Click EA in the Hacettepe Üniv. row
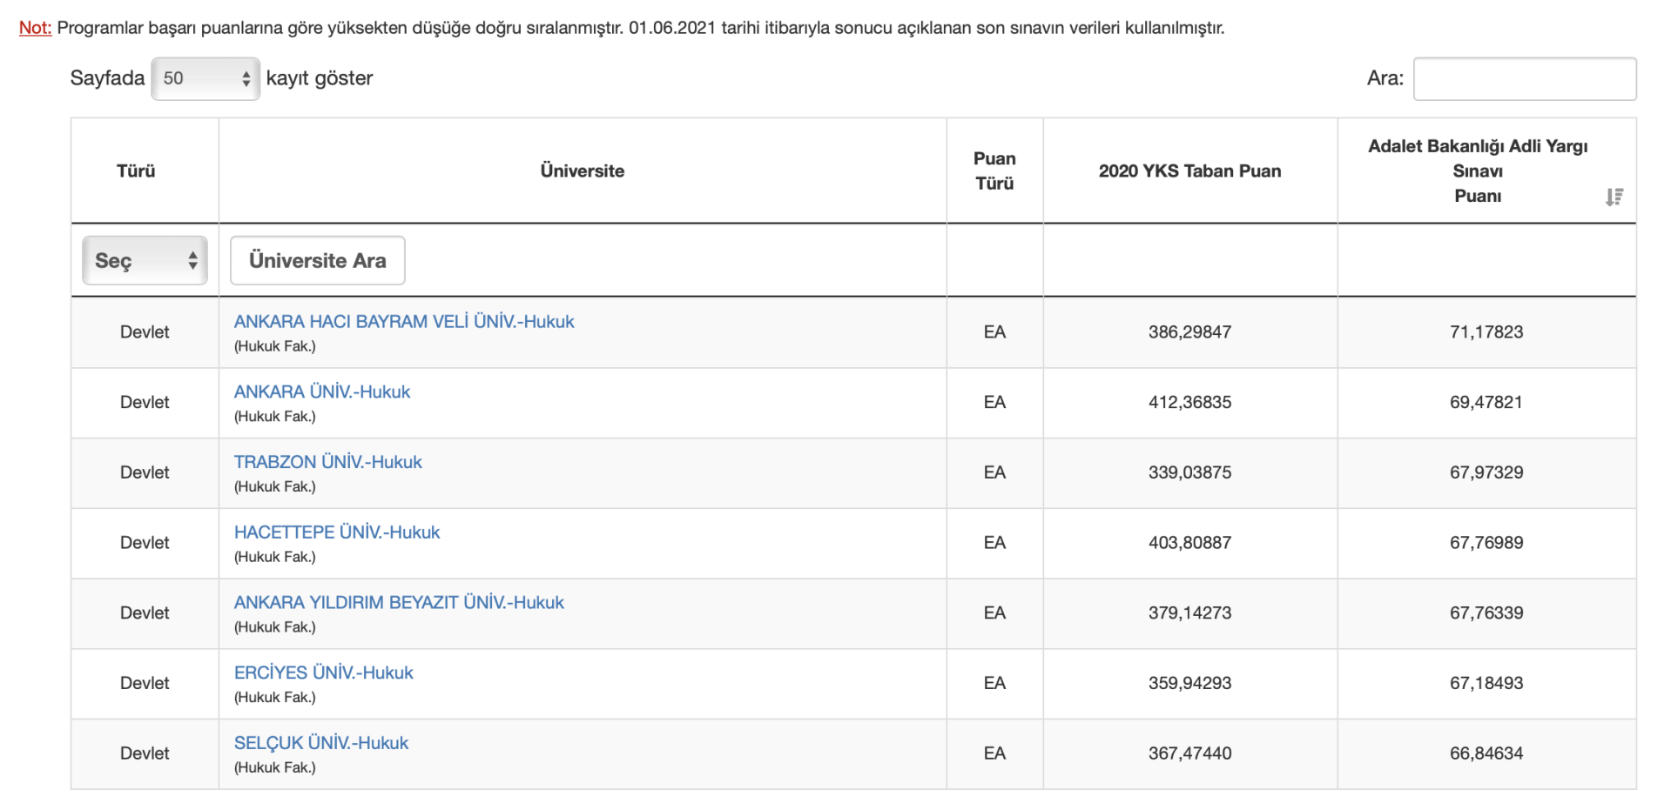 click(994, 543)
